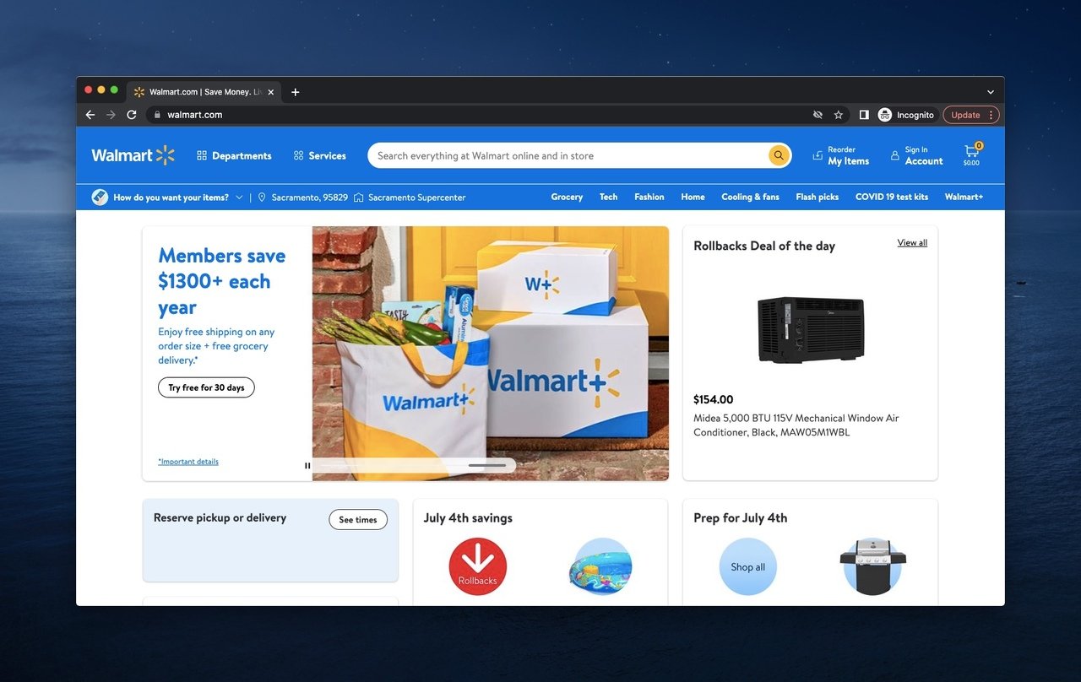Image resolution: width=1081 pixels, height=682 pixels.
Task: Open a new browser tab
Action: pyautogui.click(x=295, y=92)
